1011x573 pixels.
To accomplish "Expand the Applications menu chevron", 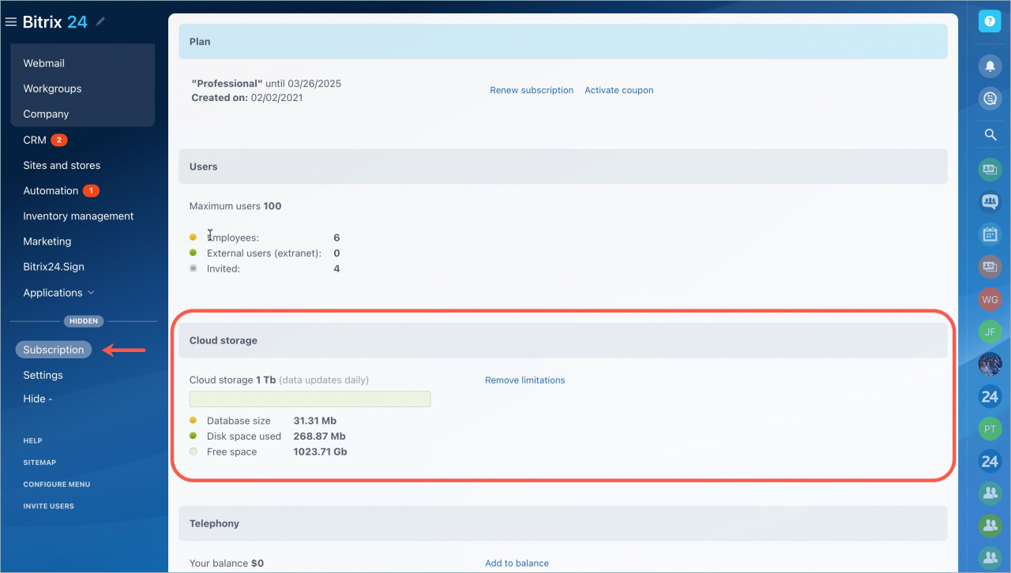I will pos(91,293).
